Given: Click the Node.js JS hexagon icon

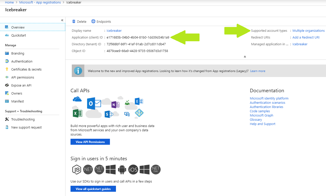Looking at the screenshot, I should pos(76,169).
